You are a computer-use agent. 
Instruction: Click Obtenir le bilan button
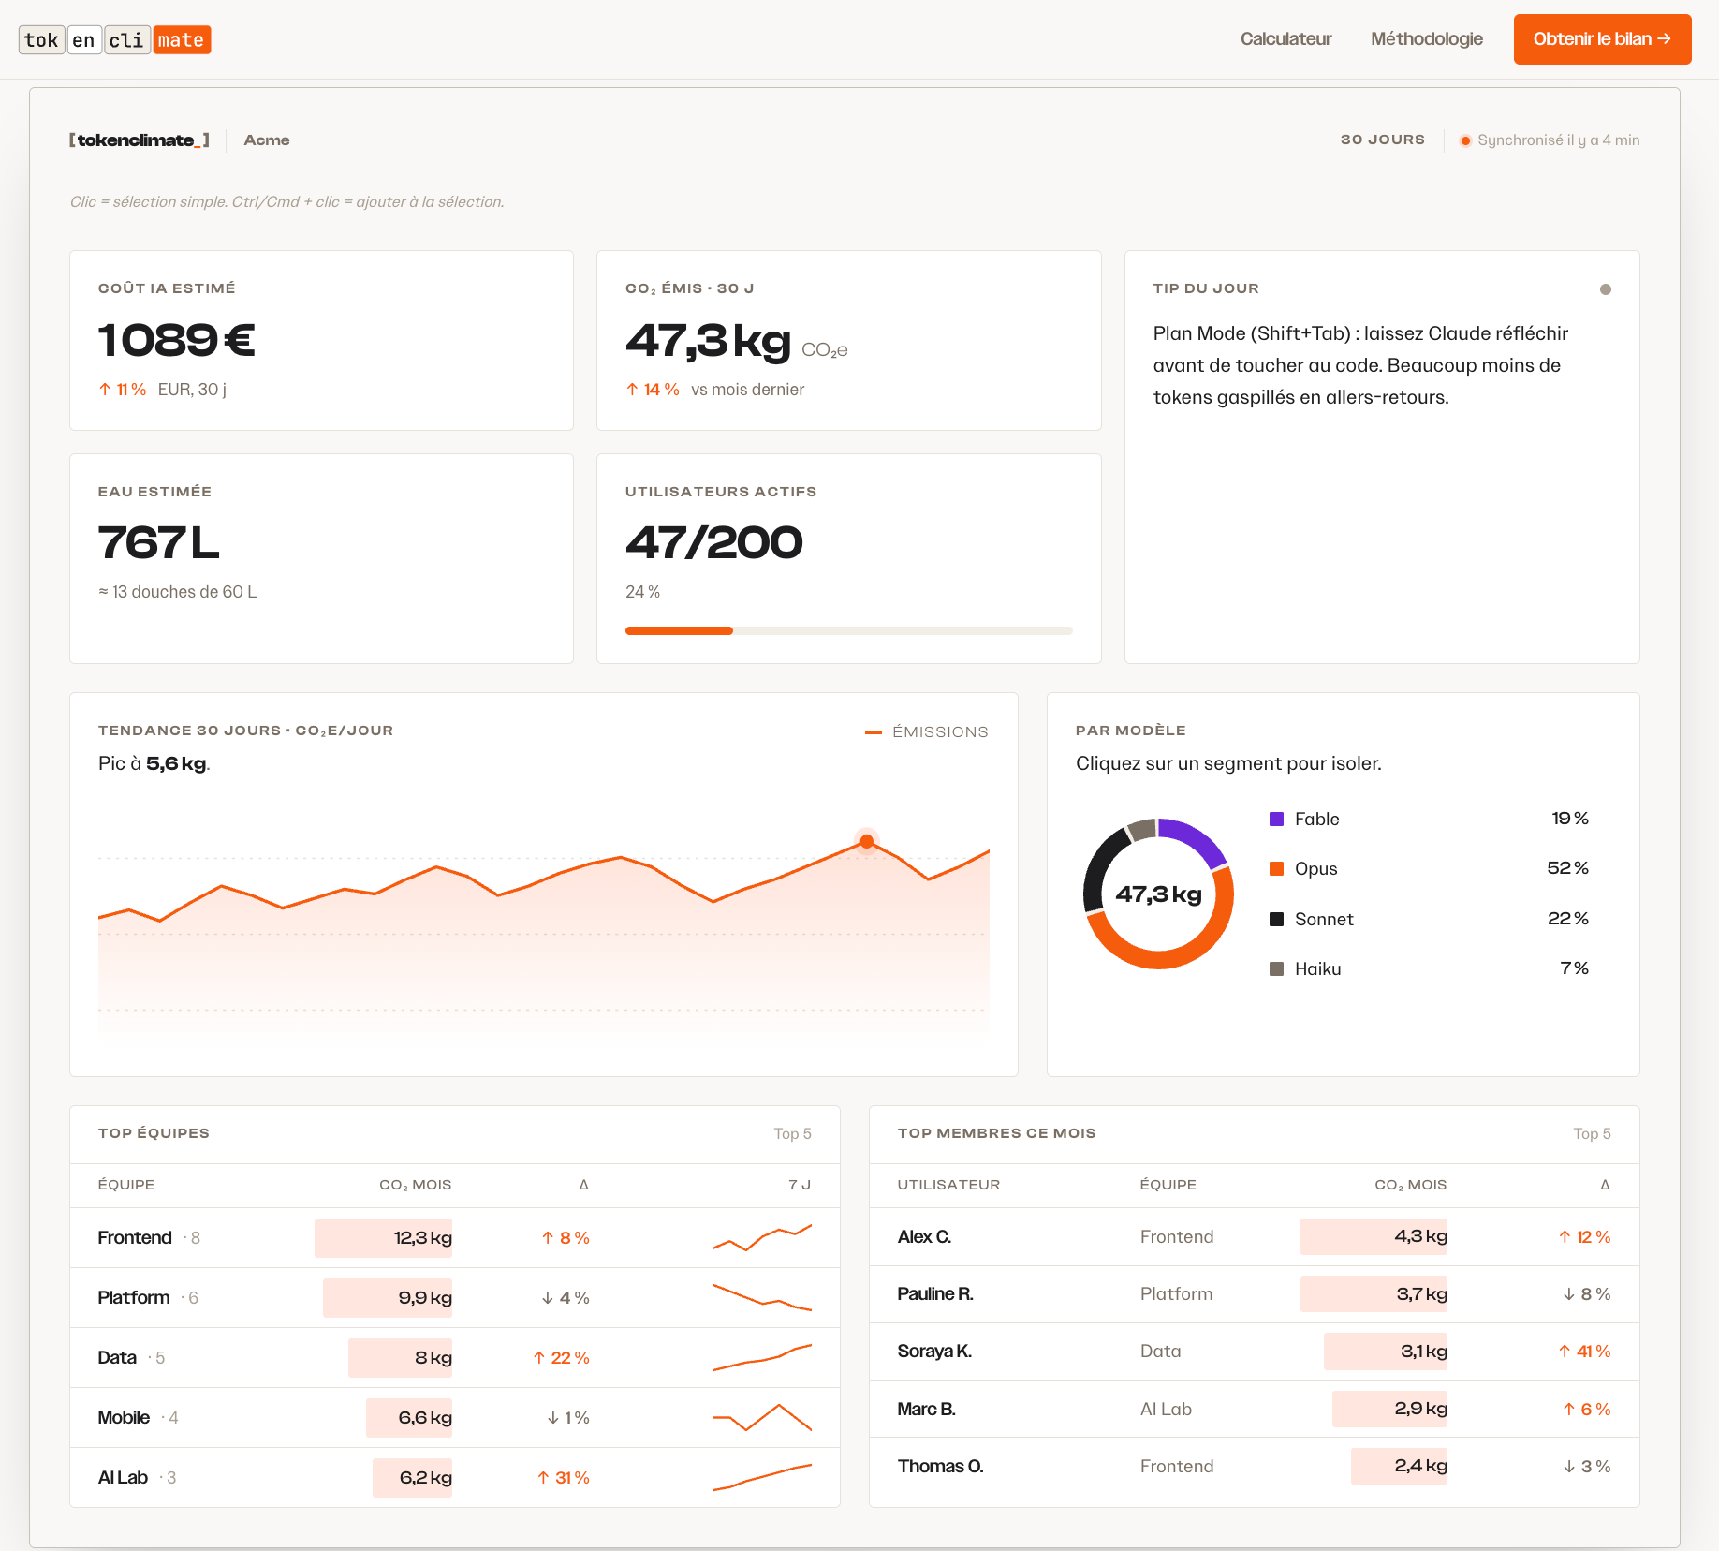(x=1602, y=39)
